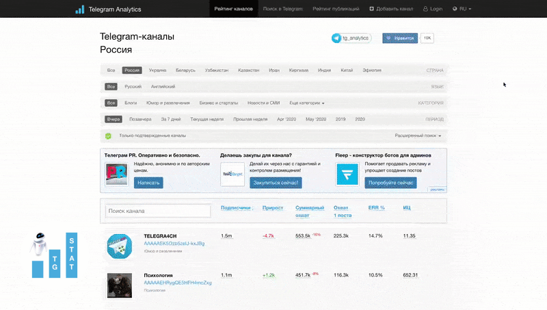
Task: Open Рейтинг публикаций page
Action: pos(336,9)
